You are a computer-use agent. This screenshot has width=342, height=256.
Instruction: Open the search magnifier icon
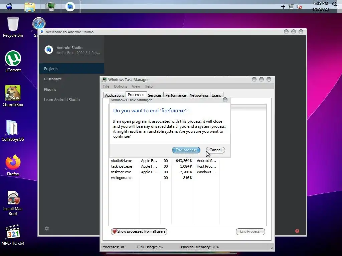point(335,4)
